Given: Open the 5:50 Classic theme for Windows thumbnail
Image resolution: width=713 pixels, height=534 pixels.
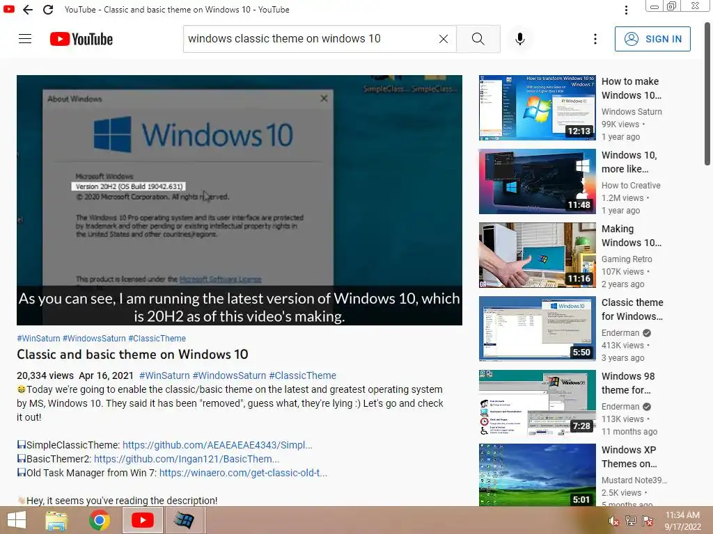Looking at the screenshot, I should pyautogui.click(x=537, y=329).
